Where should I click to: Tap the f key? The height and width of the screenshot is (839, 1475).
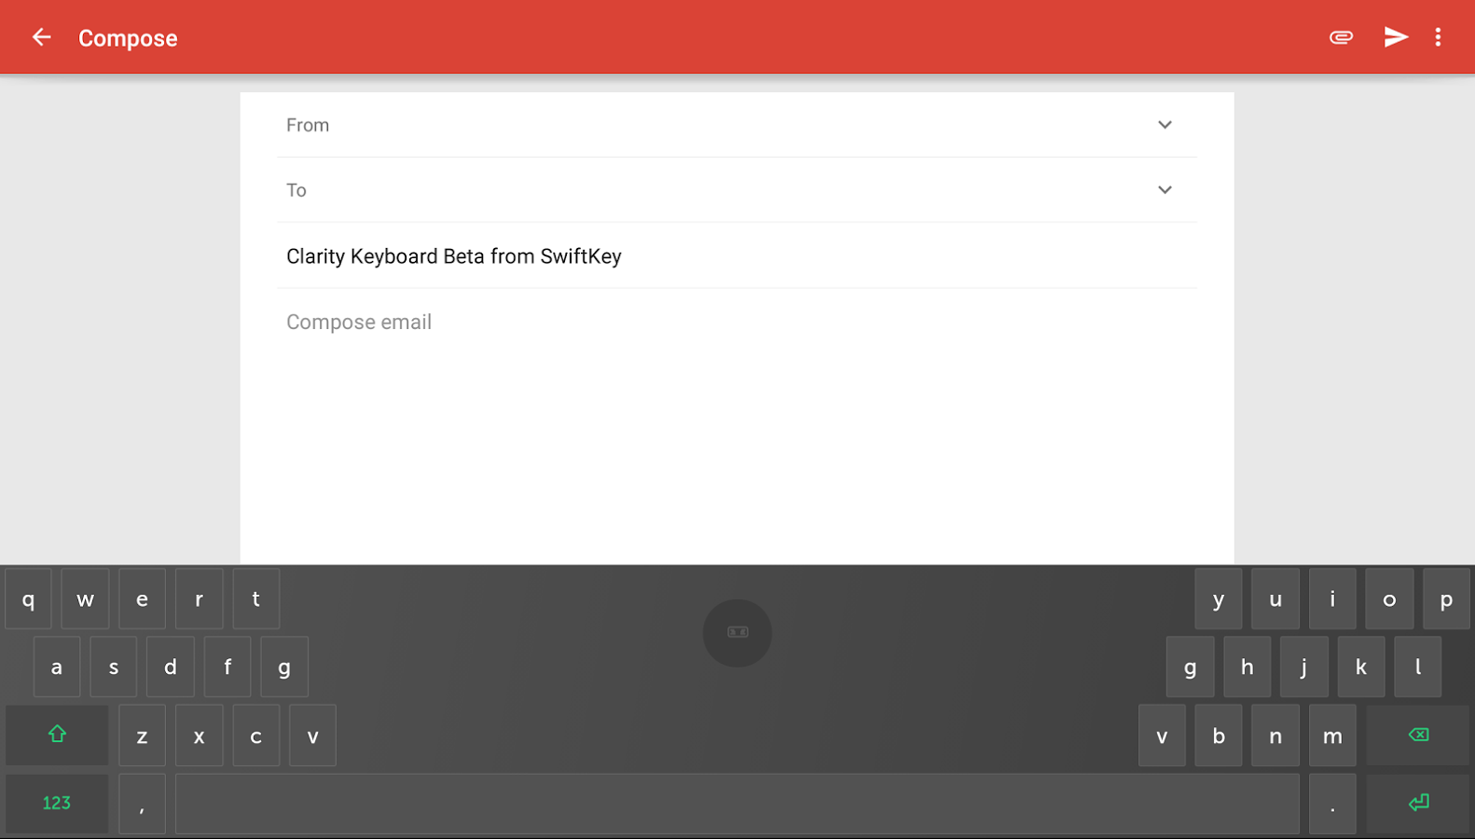pos(227,667)
